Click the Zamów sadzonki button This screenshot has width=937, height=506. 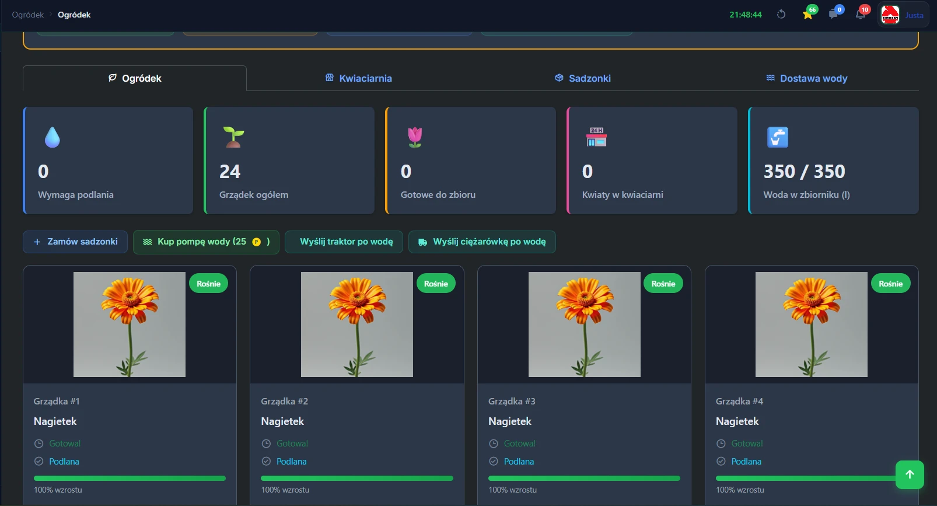[75, 242]
